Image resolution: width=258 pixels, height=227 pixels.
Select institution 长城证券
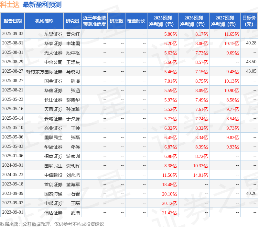tap(53, 119)
